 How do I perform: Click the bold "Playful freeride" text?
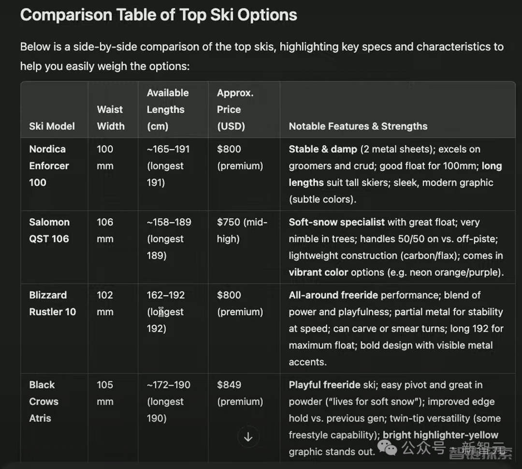(x=324, y=385)
